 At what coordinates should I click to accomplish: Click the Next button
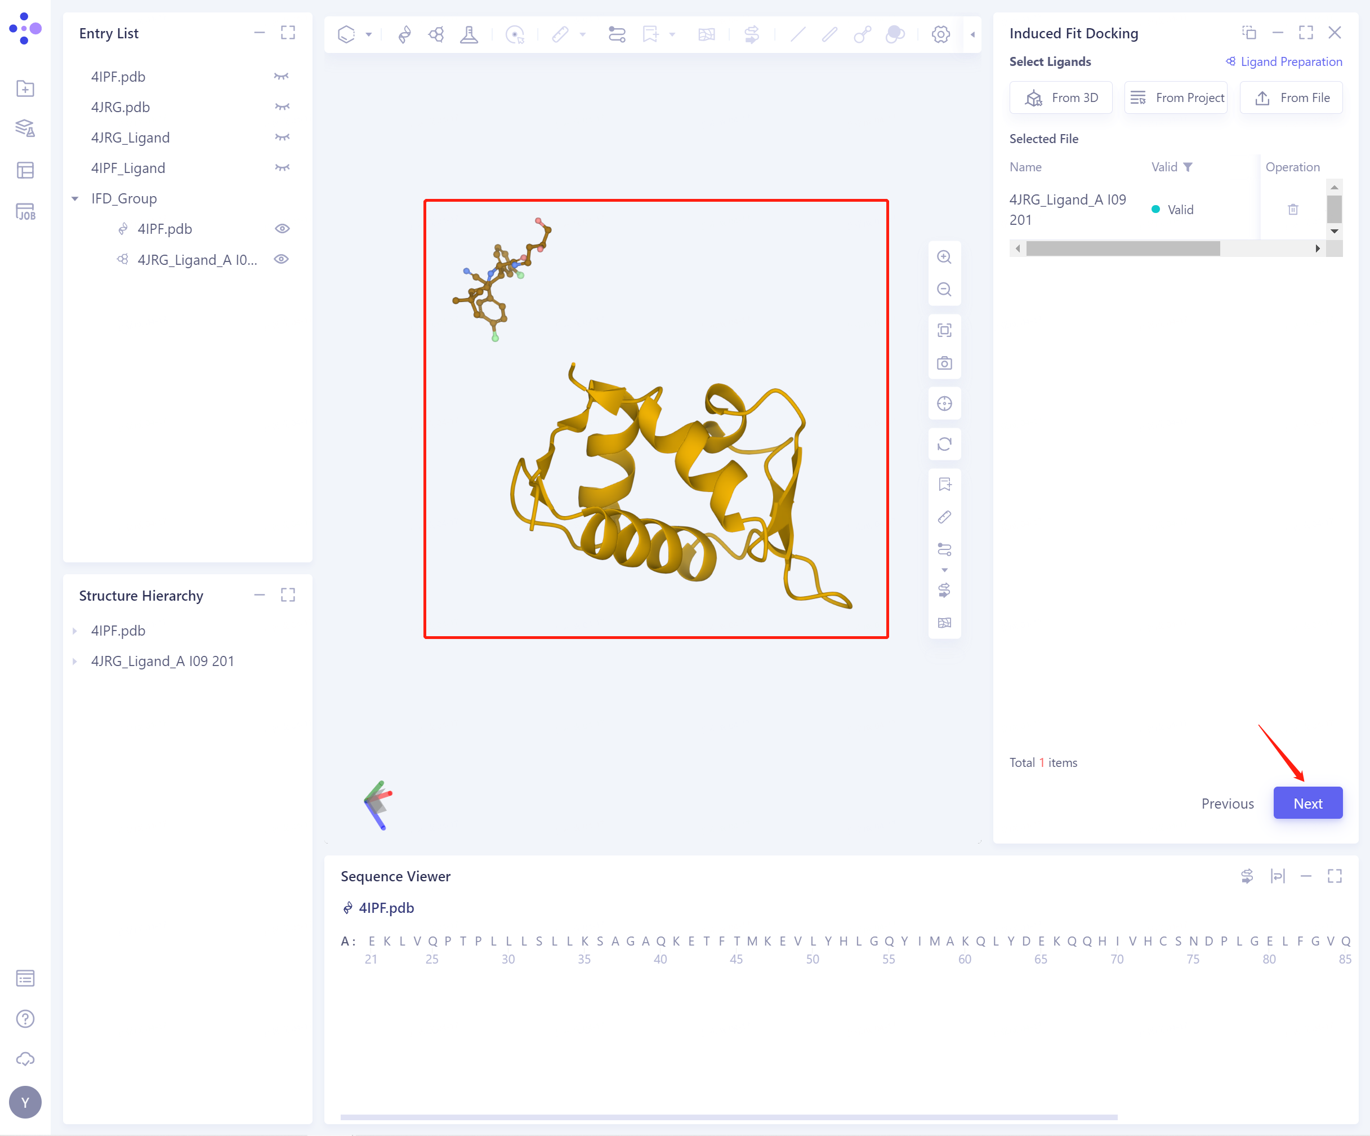click(1307, 803)
